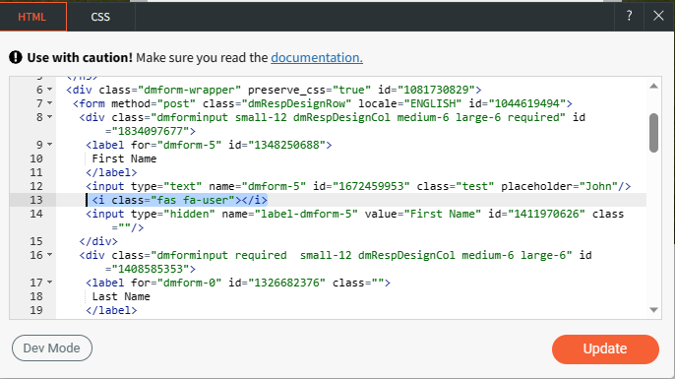
Task: Click the value="First Name" attribute
Action: pyautogui.click(x=423, y=214)
